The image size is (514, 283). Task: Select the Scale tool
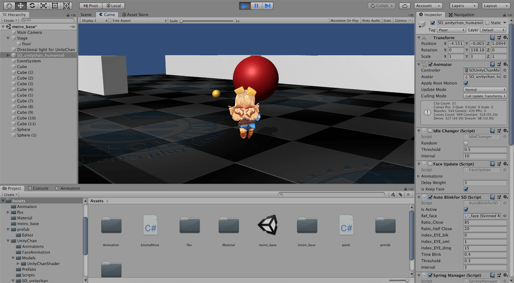point(43,5)
